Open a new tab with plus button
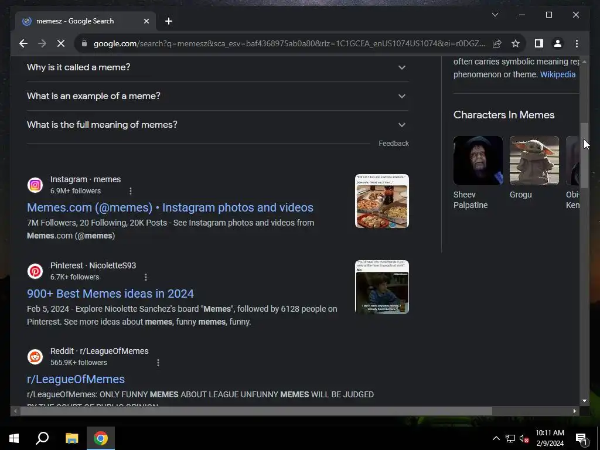Viewport: 600px width, 450px height. 169,22
